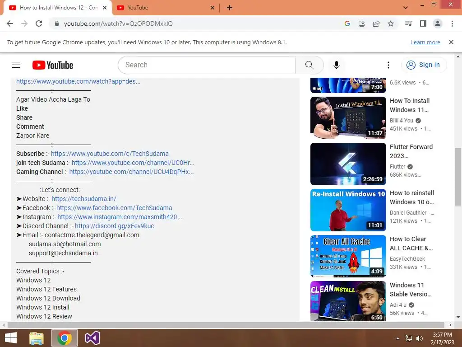Open Google search icon in address bar

347,23
